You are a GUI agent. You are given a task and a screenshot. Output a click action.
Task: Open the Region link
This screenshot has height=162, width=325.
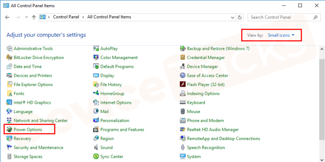click(x=107, y=138)
